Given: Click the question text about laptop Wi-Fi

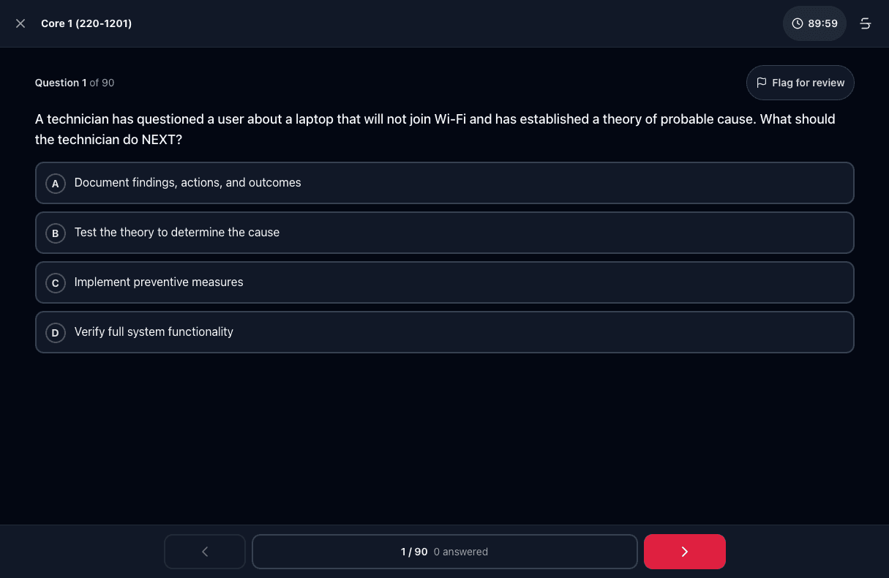Looking at the screenshot, I should (435, 129).
